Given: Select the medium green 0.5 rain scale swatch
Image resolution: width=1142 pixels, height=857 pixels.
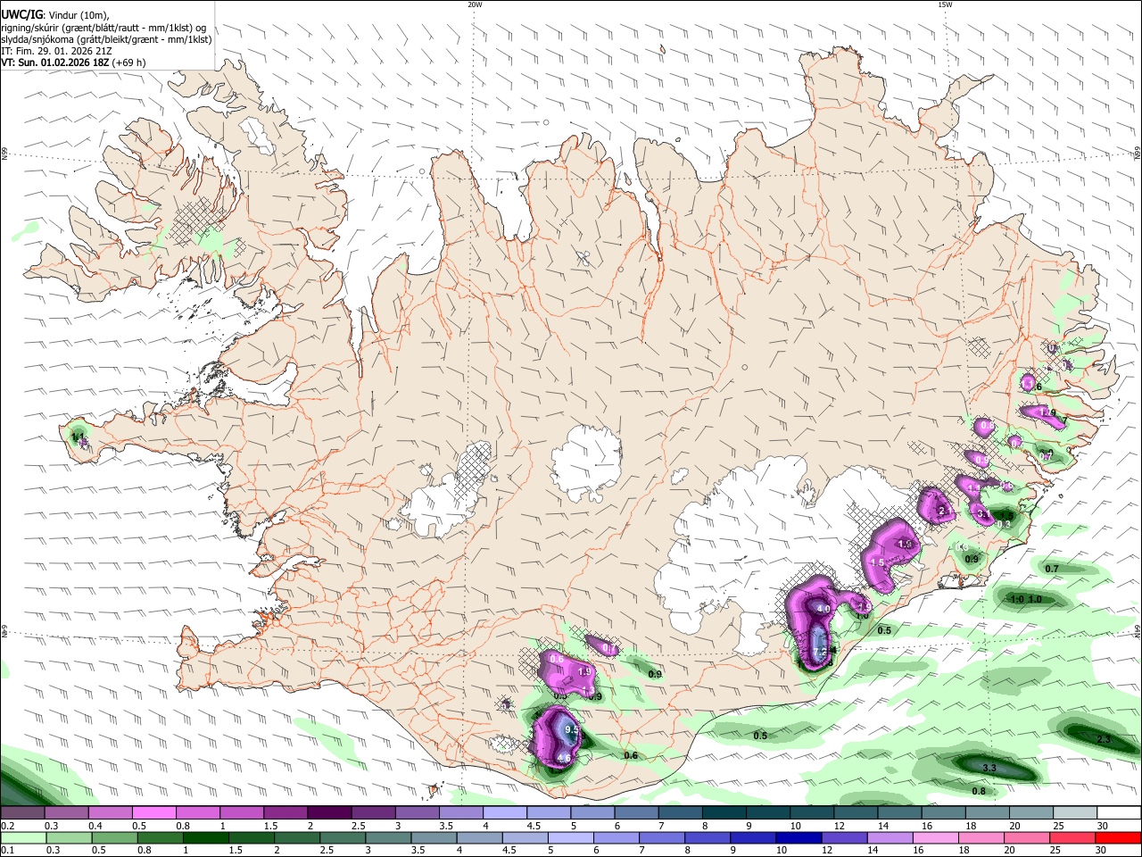Looking at the screenshot, I should [x=114, y=837].
